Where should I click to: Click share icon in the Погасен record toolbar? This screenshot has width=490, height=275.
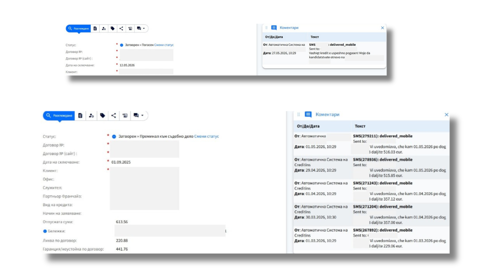point(121,29)
